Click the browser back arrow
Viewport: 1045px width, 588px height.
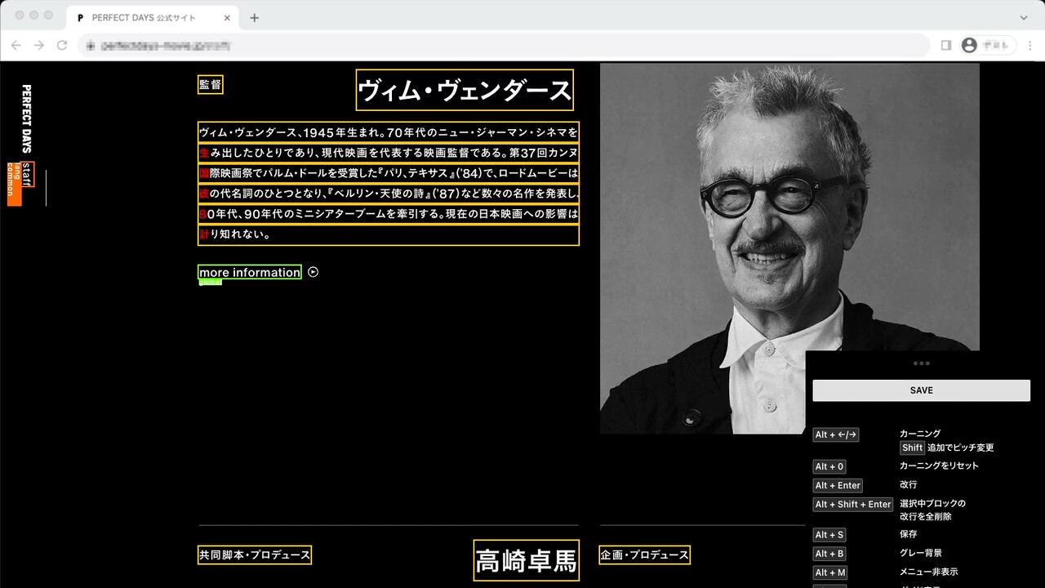coord(16,46)
